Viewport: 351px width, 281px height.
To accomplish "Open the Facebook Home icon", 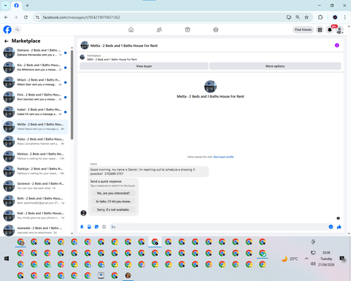I will [x=131, y=30].
